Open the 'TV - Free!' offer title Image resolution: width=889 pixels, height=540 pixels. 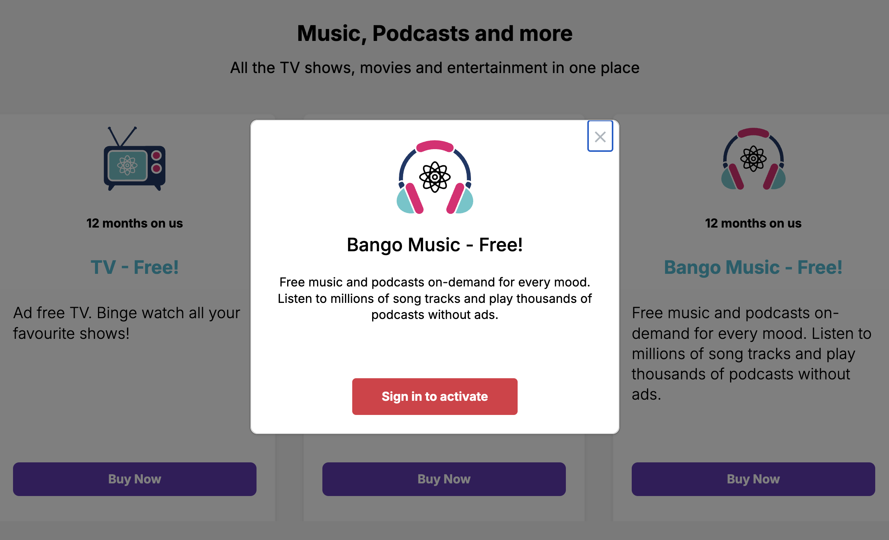coord(134,267)
